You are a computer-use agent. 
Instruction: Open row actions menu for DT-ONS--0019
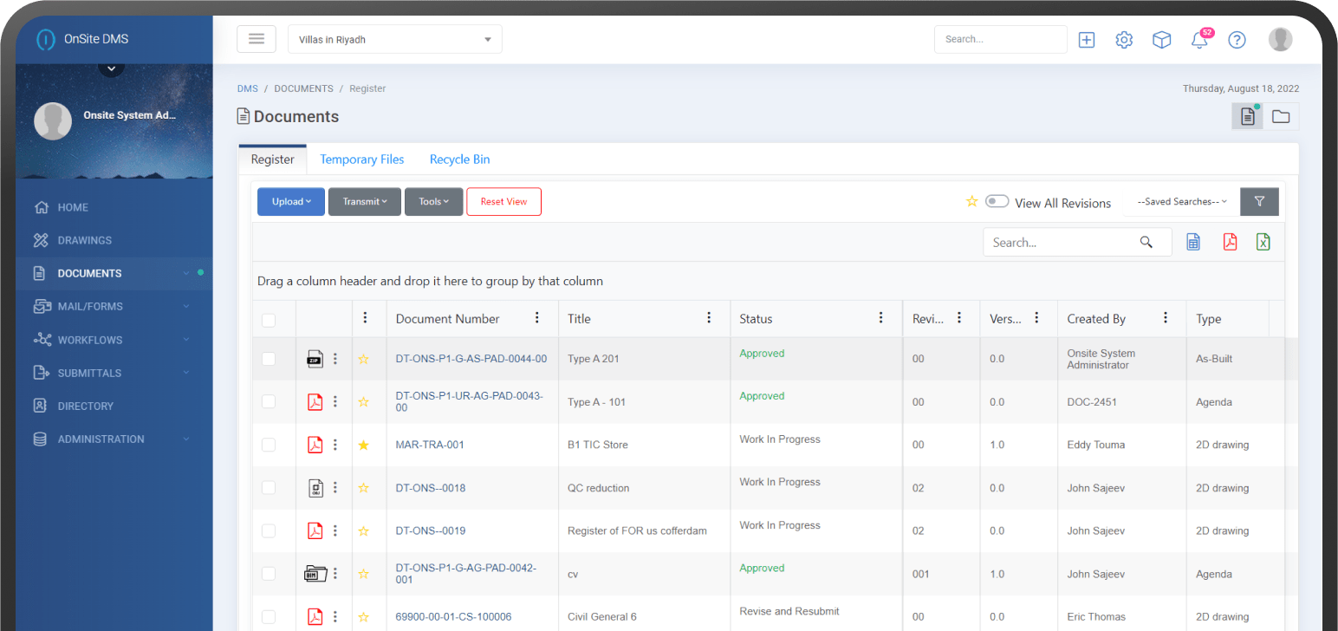335,530
